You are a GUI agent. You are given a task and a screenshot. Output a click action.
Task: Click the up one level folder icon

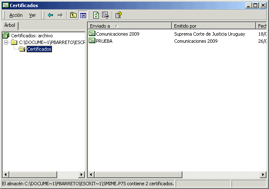point(73,15)
